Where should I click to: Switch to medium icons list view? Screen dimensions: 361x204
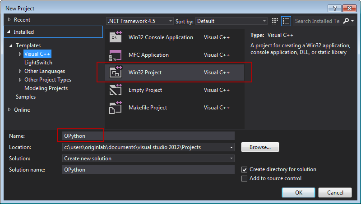pyautogui.click(x=286, y=21)
